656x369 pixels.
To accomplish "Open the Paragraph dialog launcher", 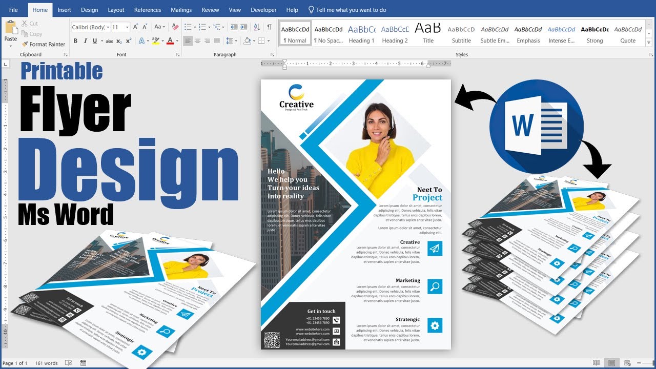I will point(273,54).
